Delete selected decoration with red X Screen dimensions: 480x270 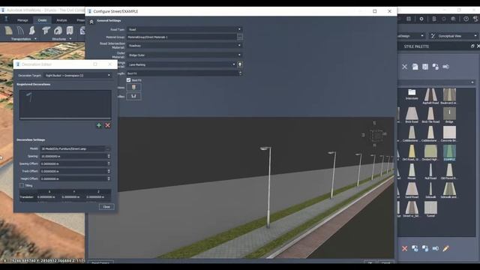coord(107,125)
